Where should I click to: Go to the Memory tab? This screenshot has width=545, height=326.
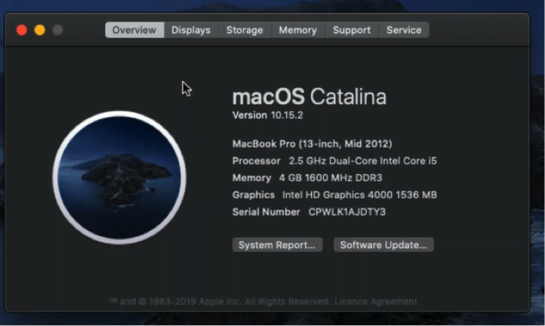pos(297,30)
